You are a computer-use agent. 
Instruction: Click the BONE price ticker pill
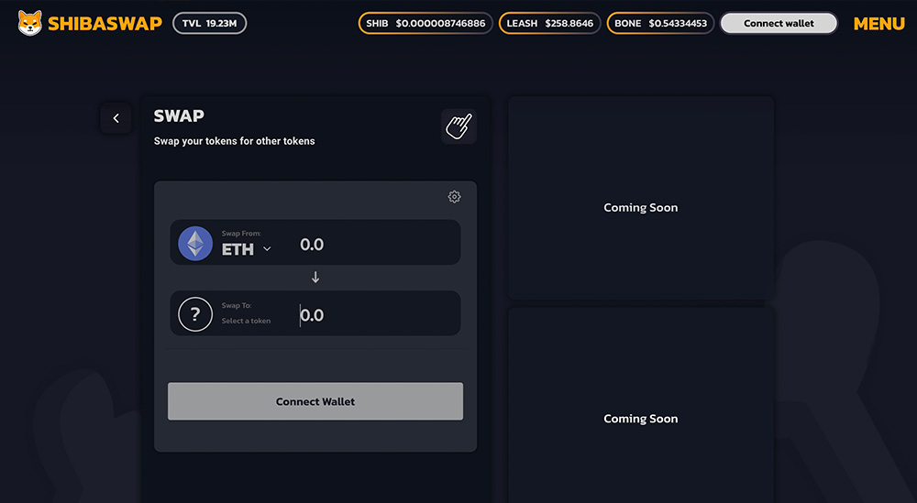coord(660,23)
